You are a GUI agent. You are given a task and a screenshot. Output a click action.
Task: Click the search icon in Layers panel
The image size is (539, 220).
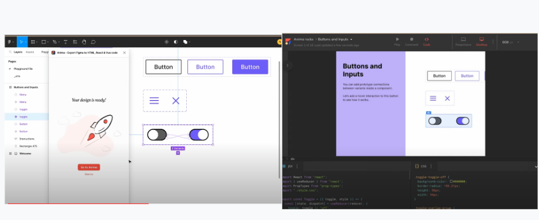10,52
